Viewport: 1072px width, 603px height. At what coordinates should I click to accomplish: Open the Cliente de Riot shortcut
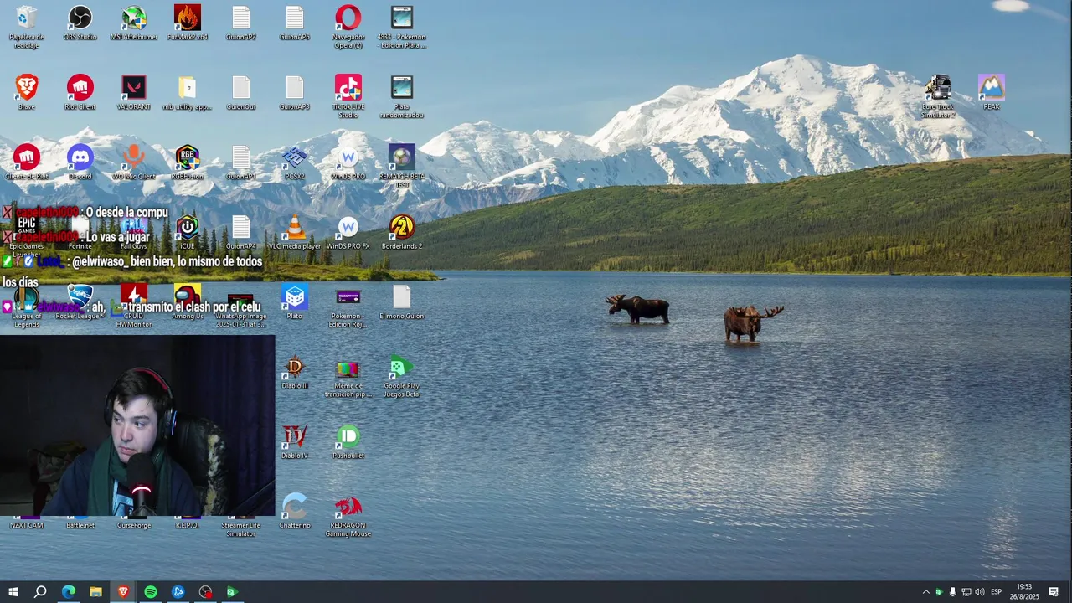(27, 162)
